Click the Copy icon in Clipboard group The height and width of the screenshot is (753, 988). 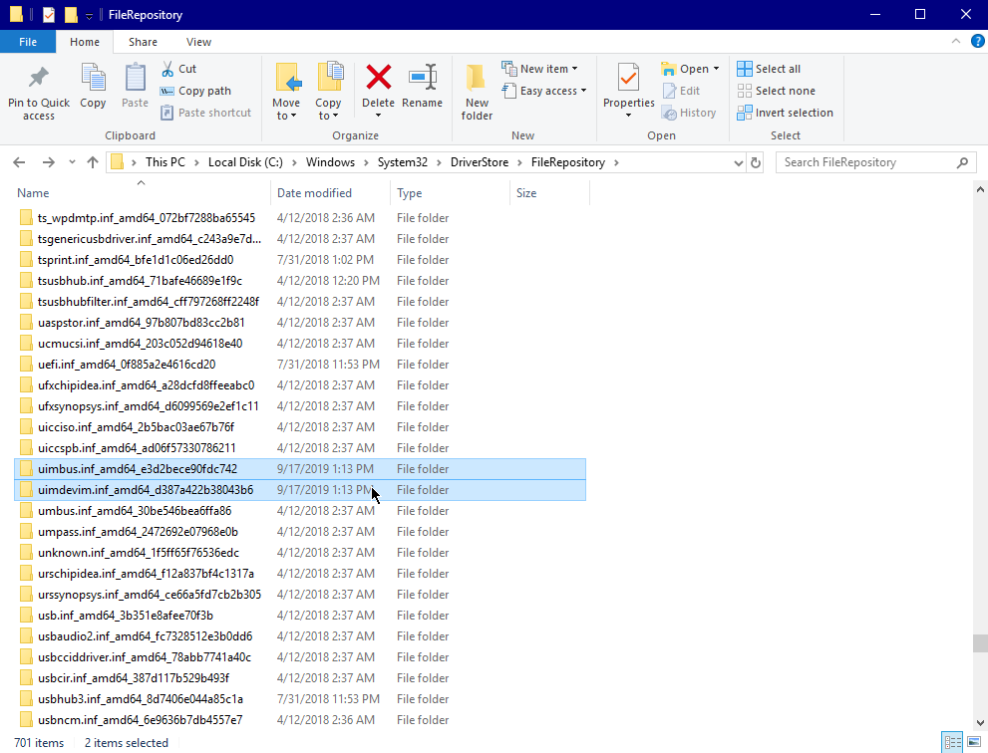(93, 78)
